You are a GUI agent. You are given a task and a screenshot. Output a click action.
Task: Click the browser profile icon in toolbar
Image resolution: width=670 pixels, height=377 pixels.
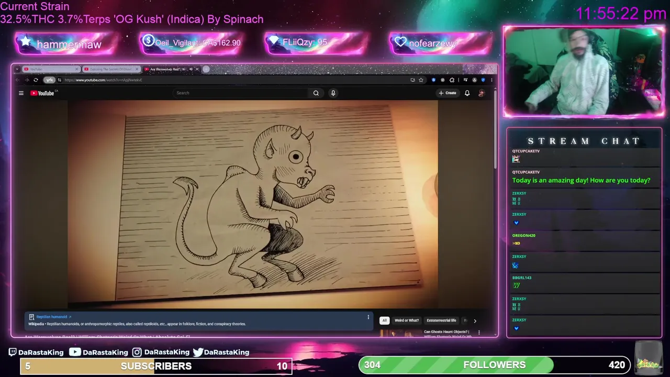point(474,80)
